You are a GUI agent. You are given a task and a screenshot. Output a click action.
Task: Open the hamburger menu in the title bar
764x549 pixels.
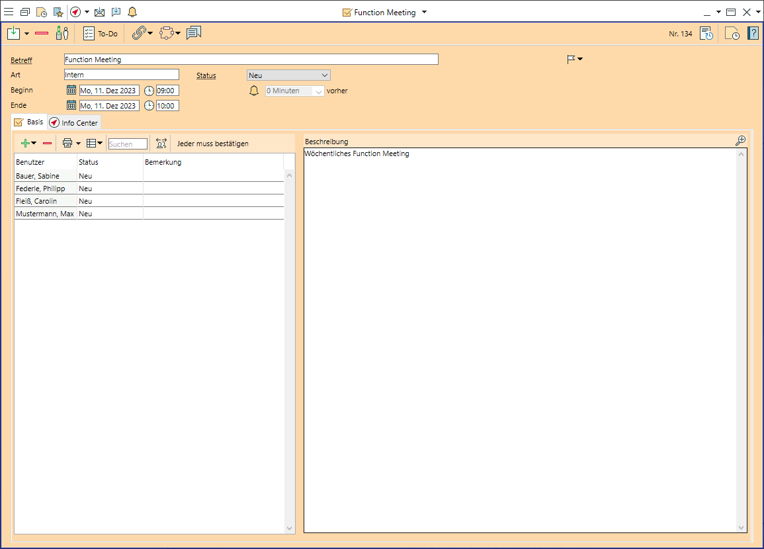(x=9, y=12)
